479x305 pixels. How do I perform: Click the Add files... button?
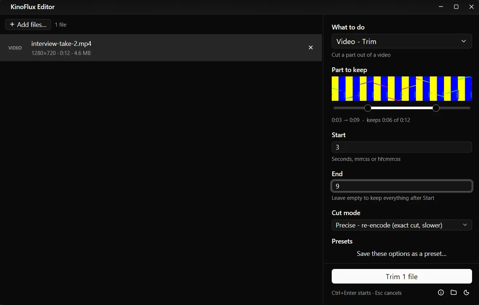pyautogui.click(x=28, y=24)
